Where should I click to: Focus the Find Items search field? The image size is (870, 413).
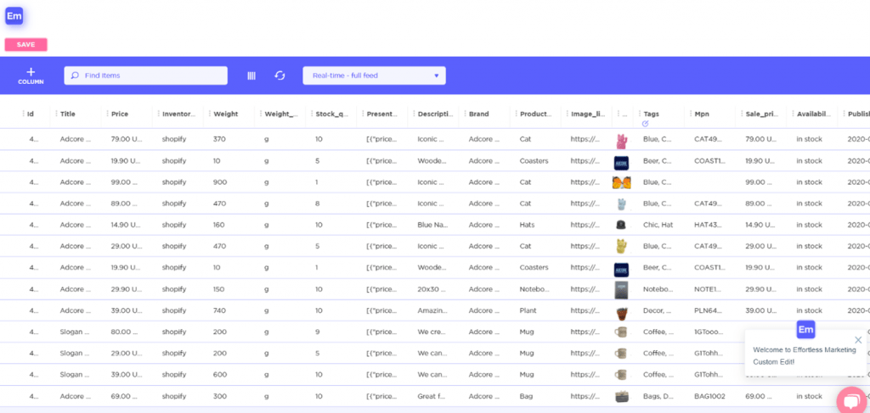coord(146,75)
